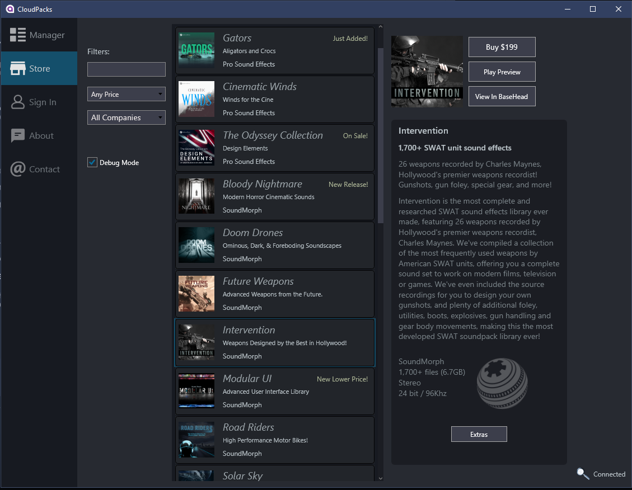Select the Cinematic Winds title

[260, 87]
